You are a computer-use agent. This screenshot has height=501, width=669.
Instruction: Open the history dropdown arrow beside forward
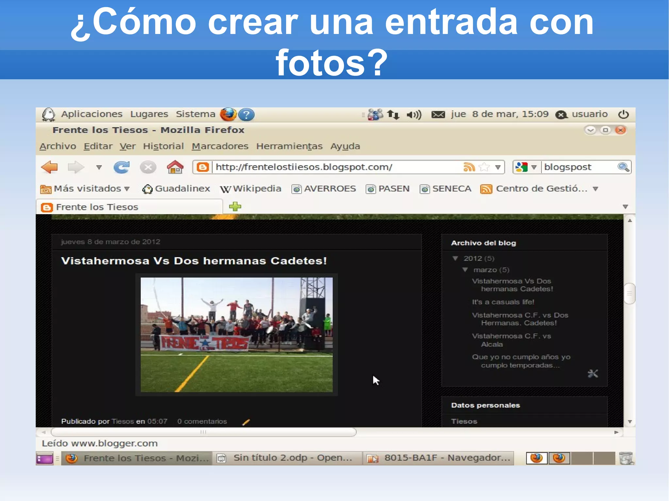(x=99, y=167)
